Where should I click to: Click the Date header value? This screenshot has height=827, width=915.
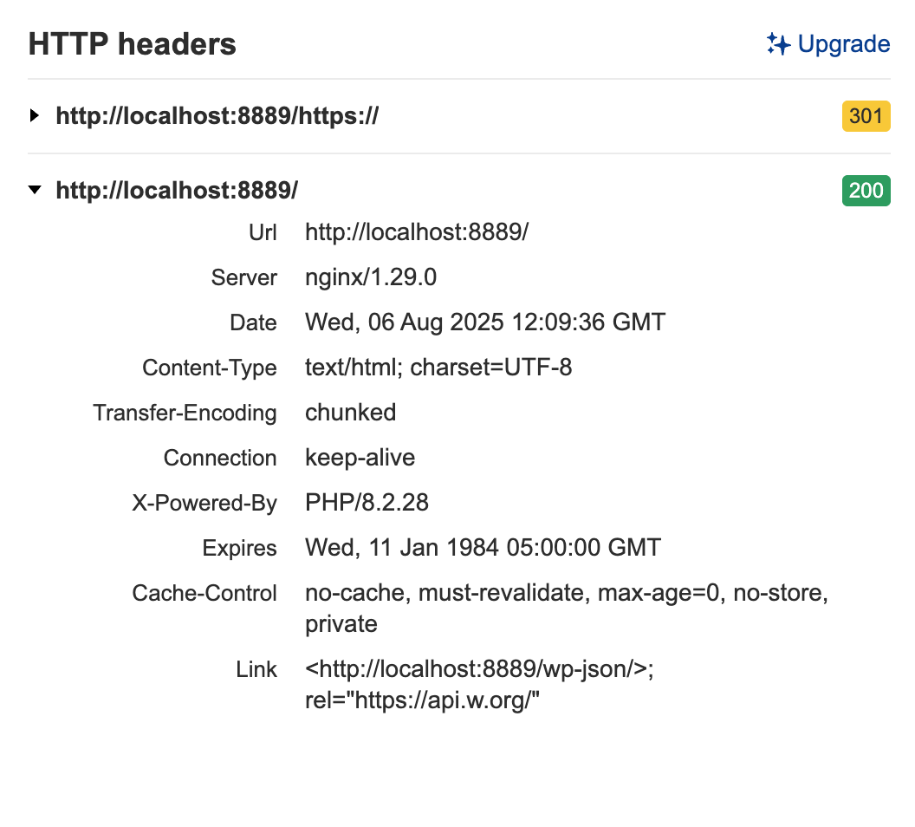coord(484,322)
